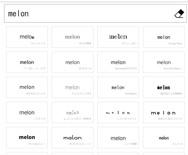Select the Kosugi Maru font card
The image size is (188, 155).
(x=164, y=37)
